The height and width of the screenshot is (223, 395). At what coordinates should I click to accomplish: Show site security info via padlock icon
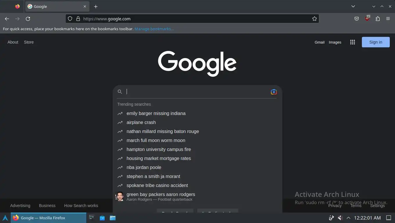pyautogui.click(x=78, y=19)
